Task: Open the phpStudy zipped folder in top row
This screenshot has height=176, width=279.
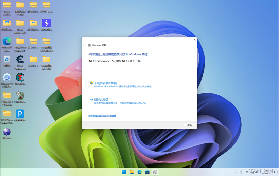Action: click(33, 7)
